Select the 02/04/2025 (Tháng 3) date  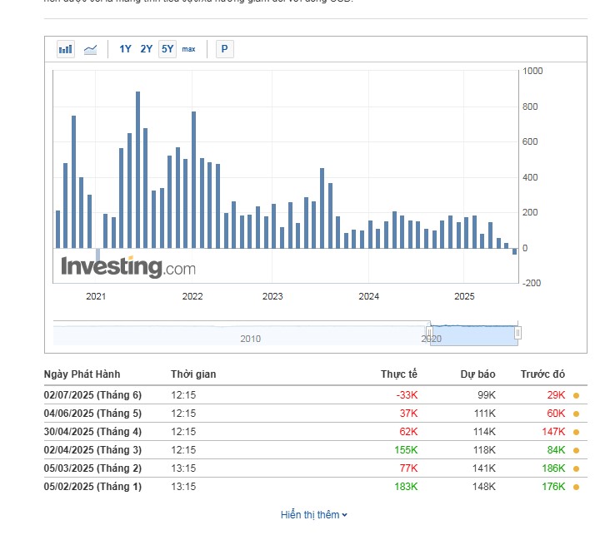[x=92, y=450]
